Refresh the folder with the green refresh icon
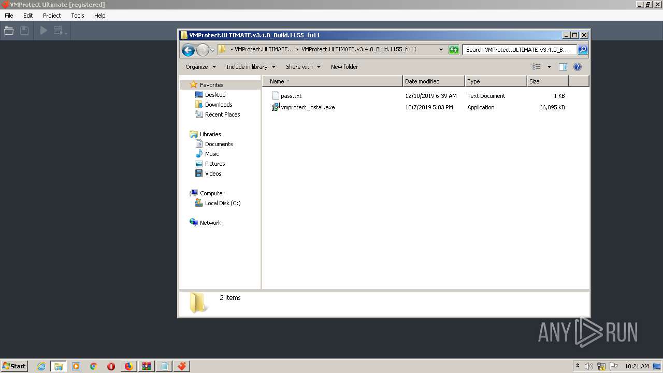This screenshot has width=663, height=373. tap(454, 50)
